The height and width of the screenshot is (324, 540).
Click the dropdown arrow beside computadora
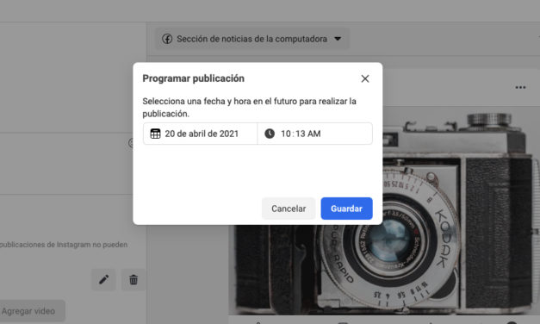[338, 39]
